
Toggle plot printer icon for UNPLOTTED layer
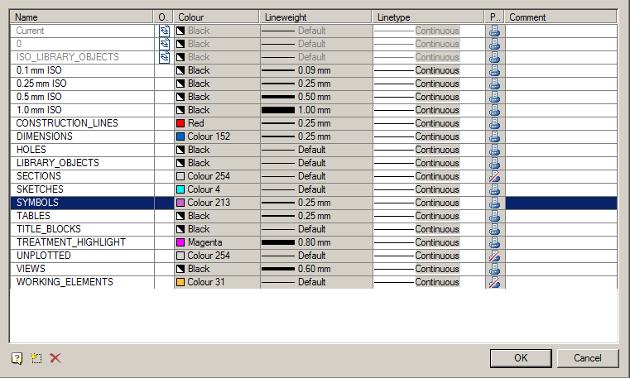pos(494,256)
